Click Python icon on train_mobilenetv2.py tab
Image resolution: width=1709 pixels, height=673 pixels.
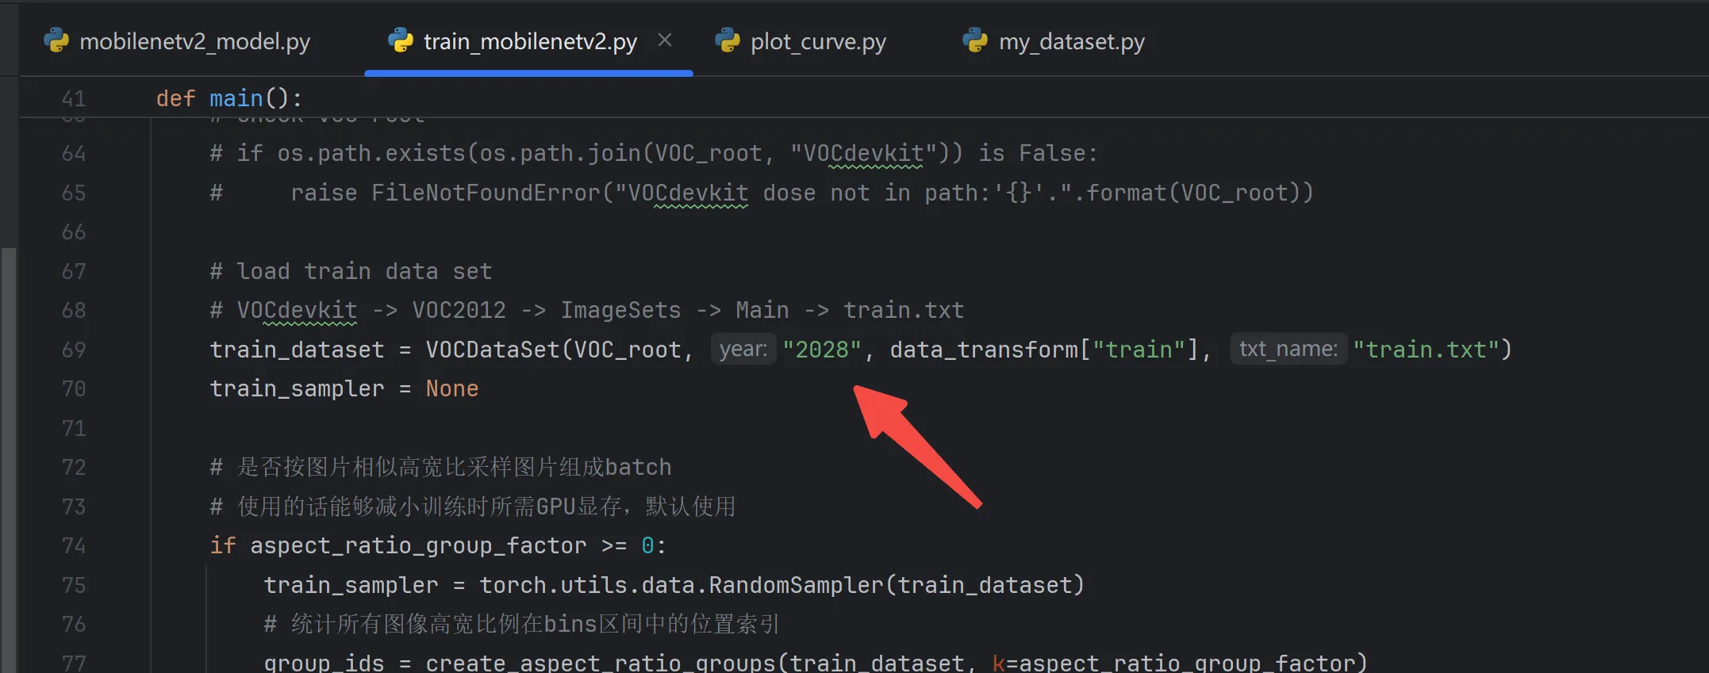tap(401, 40)
